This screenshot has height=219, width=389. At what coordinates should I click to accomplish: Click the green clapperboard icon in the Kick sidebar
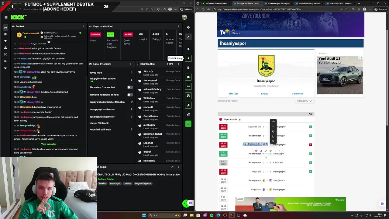tap(188, 124)
